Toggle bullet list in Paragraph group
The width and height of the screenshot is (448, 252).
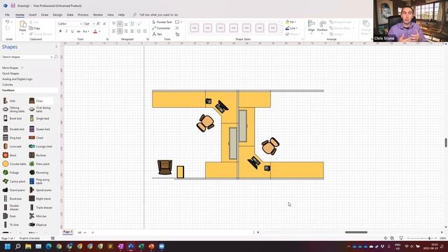(132, 24)
